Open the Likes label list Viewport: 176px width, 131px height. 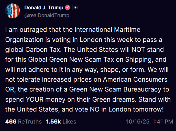click(69, 122)
